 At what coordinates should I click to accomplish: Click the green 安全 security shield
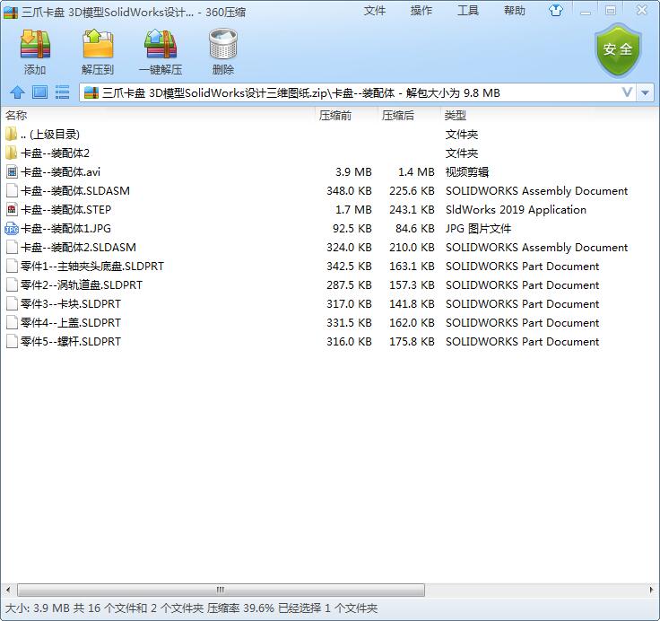pyautogui.click(x=618, y=49)
